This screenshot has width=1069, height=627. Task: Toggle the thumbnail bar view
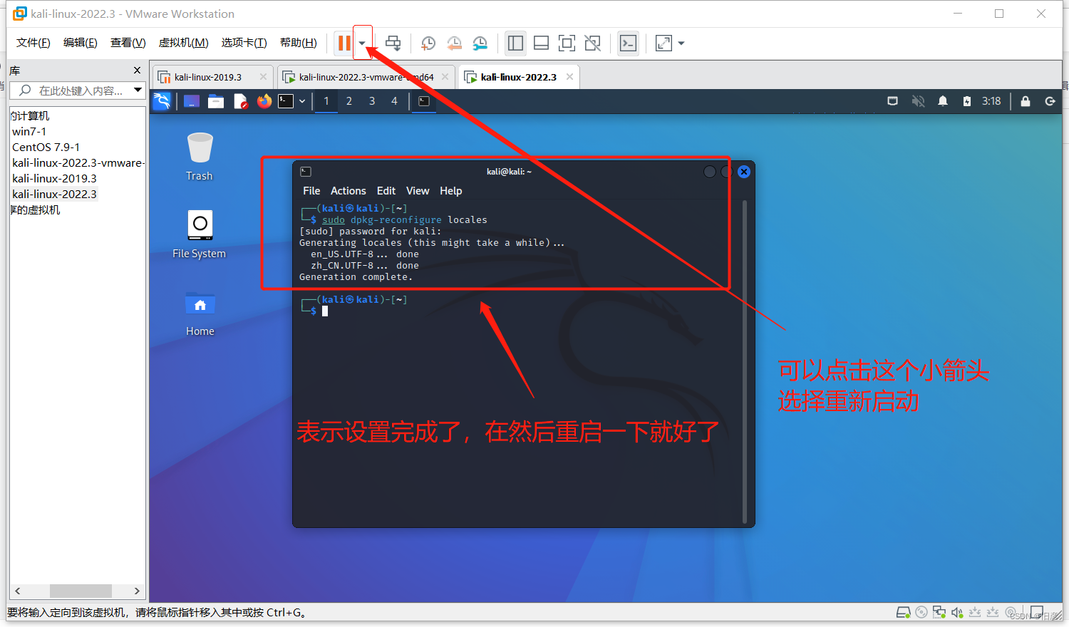point(541,43)
